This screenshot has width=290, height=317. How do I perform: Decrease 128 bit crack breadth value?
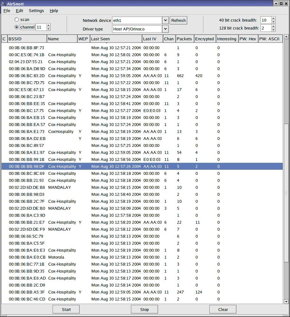pos(274,30)
